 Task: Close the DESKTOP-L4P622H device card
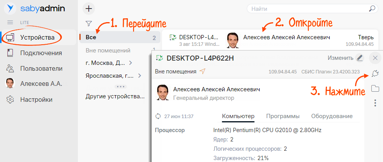pyautogui.click(x=375, y=58)
